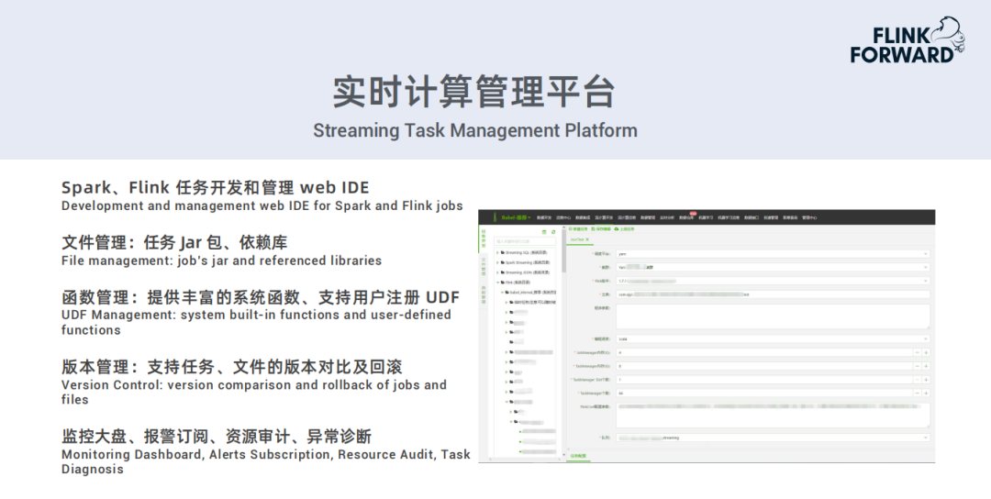Open the 管理中心 item ending the top navigation
The width and height of the screenshot is (991, 499).
(x=809, y=217)
